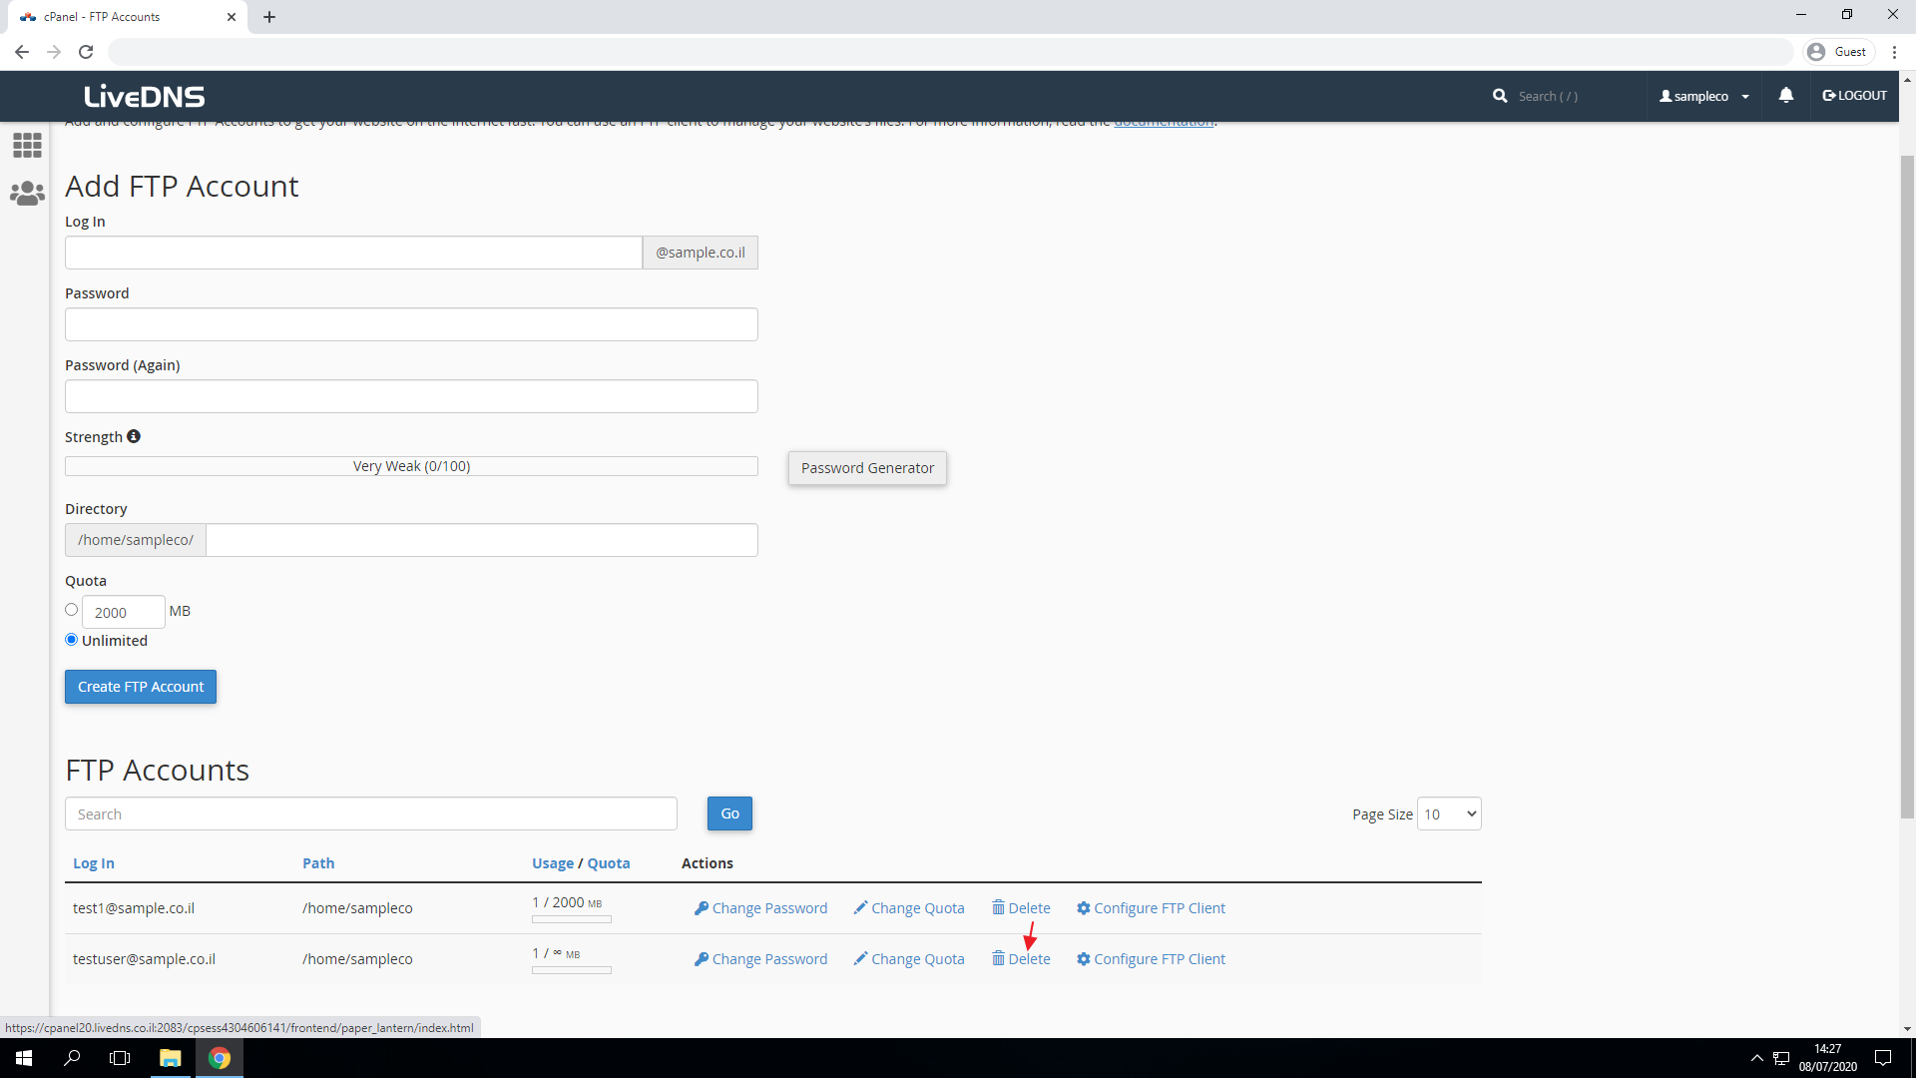This screenshot has width=1916, height=1078.
Task: Open the Page Size dropdown
Action: point(1449,814)
